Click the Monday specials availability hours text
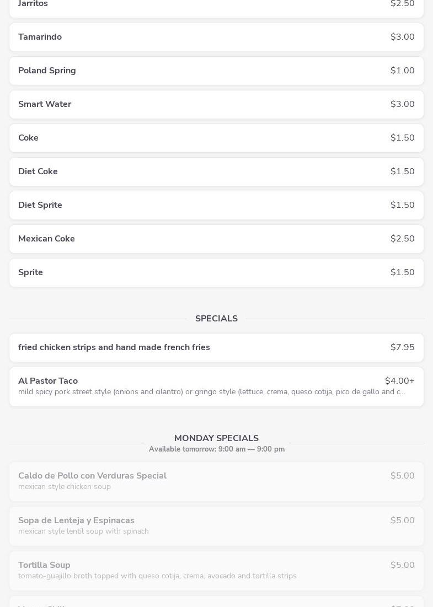 coord(216,449)
